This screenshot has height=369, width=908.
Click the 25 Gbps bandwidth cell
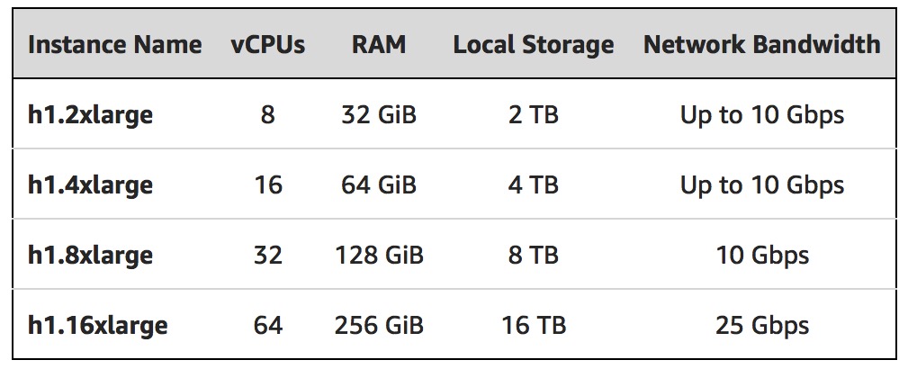click(762, 326)
